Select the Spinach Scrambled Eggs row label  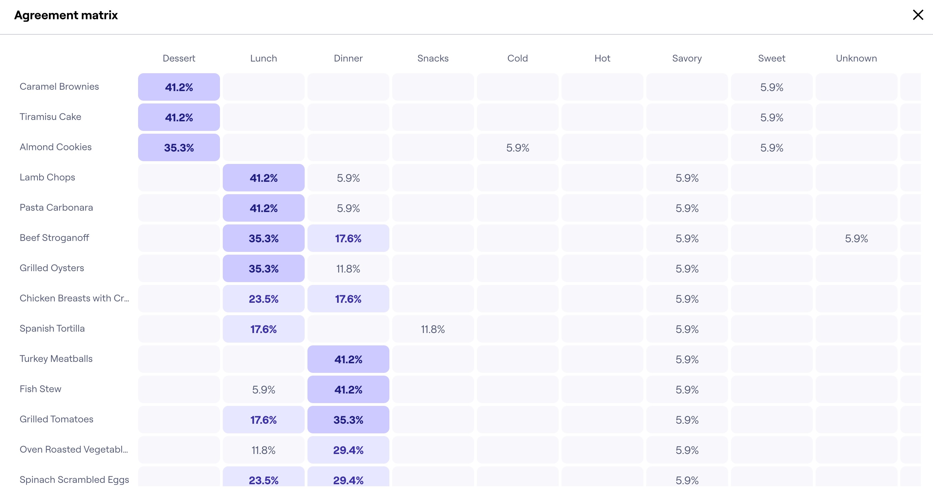coord(74,479)
